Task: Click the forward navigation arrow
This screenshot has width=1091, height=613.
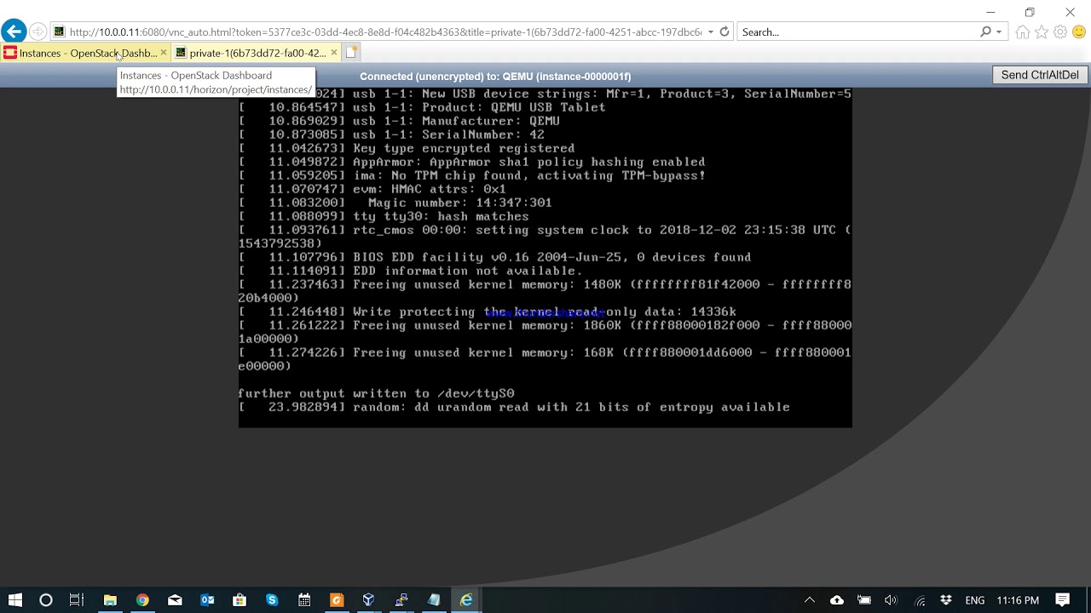Action: pos(38,32)
